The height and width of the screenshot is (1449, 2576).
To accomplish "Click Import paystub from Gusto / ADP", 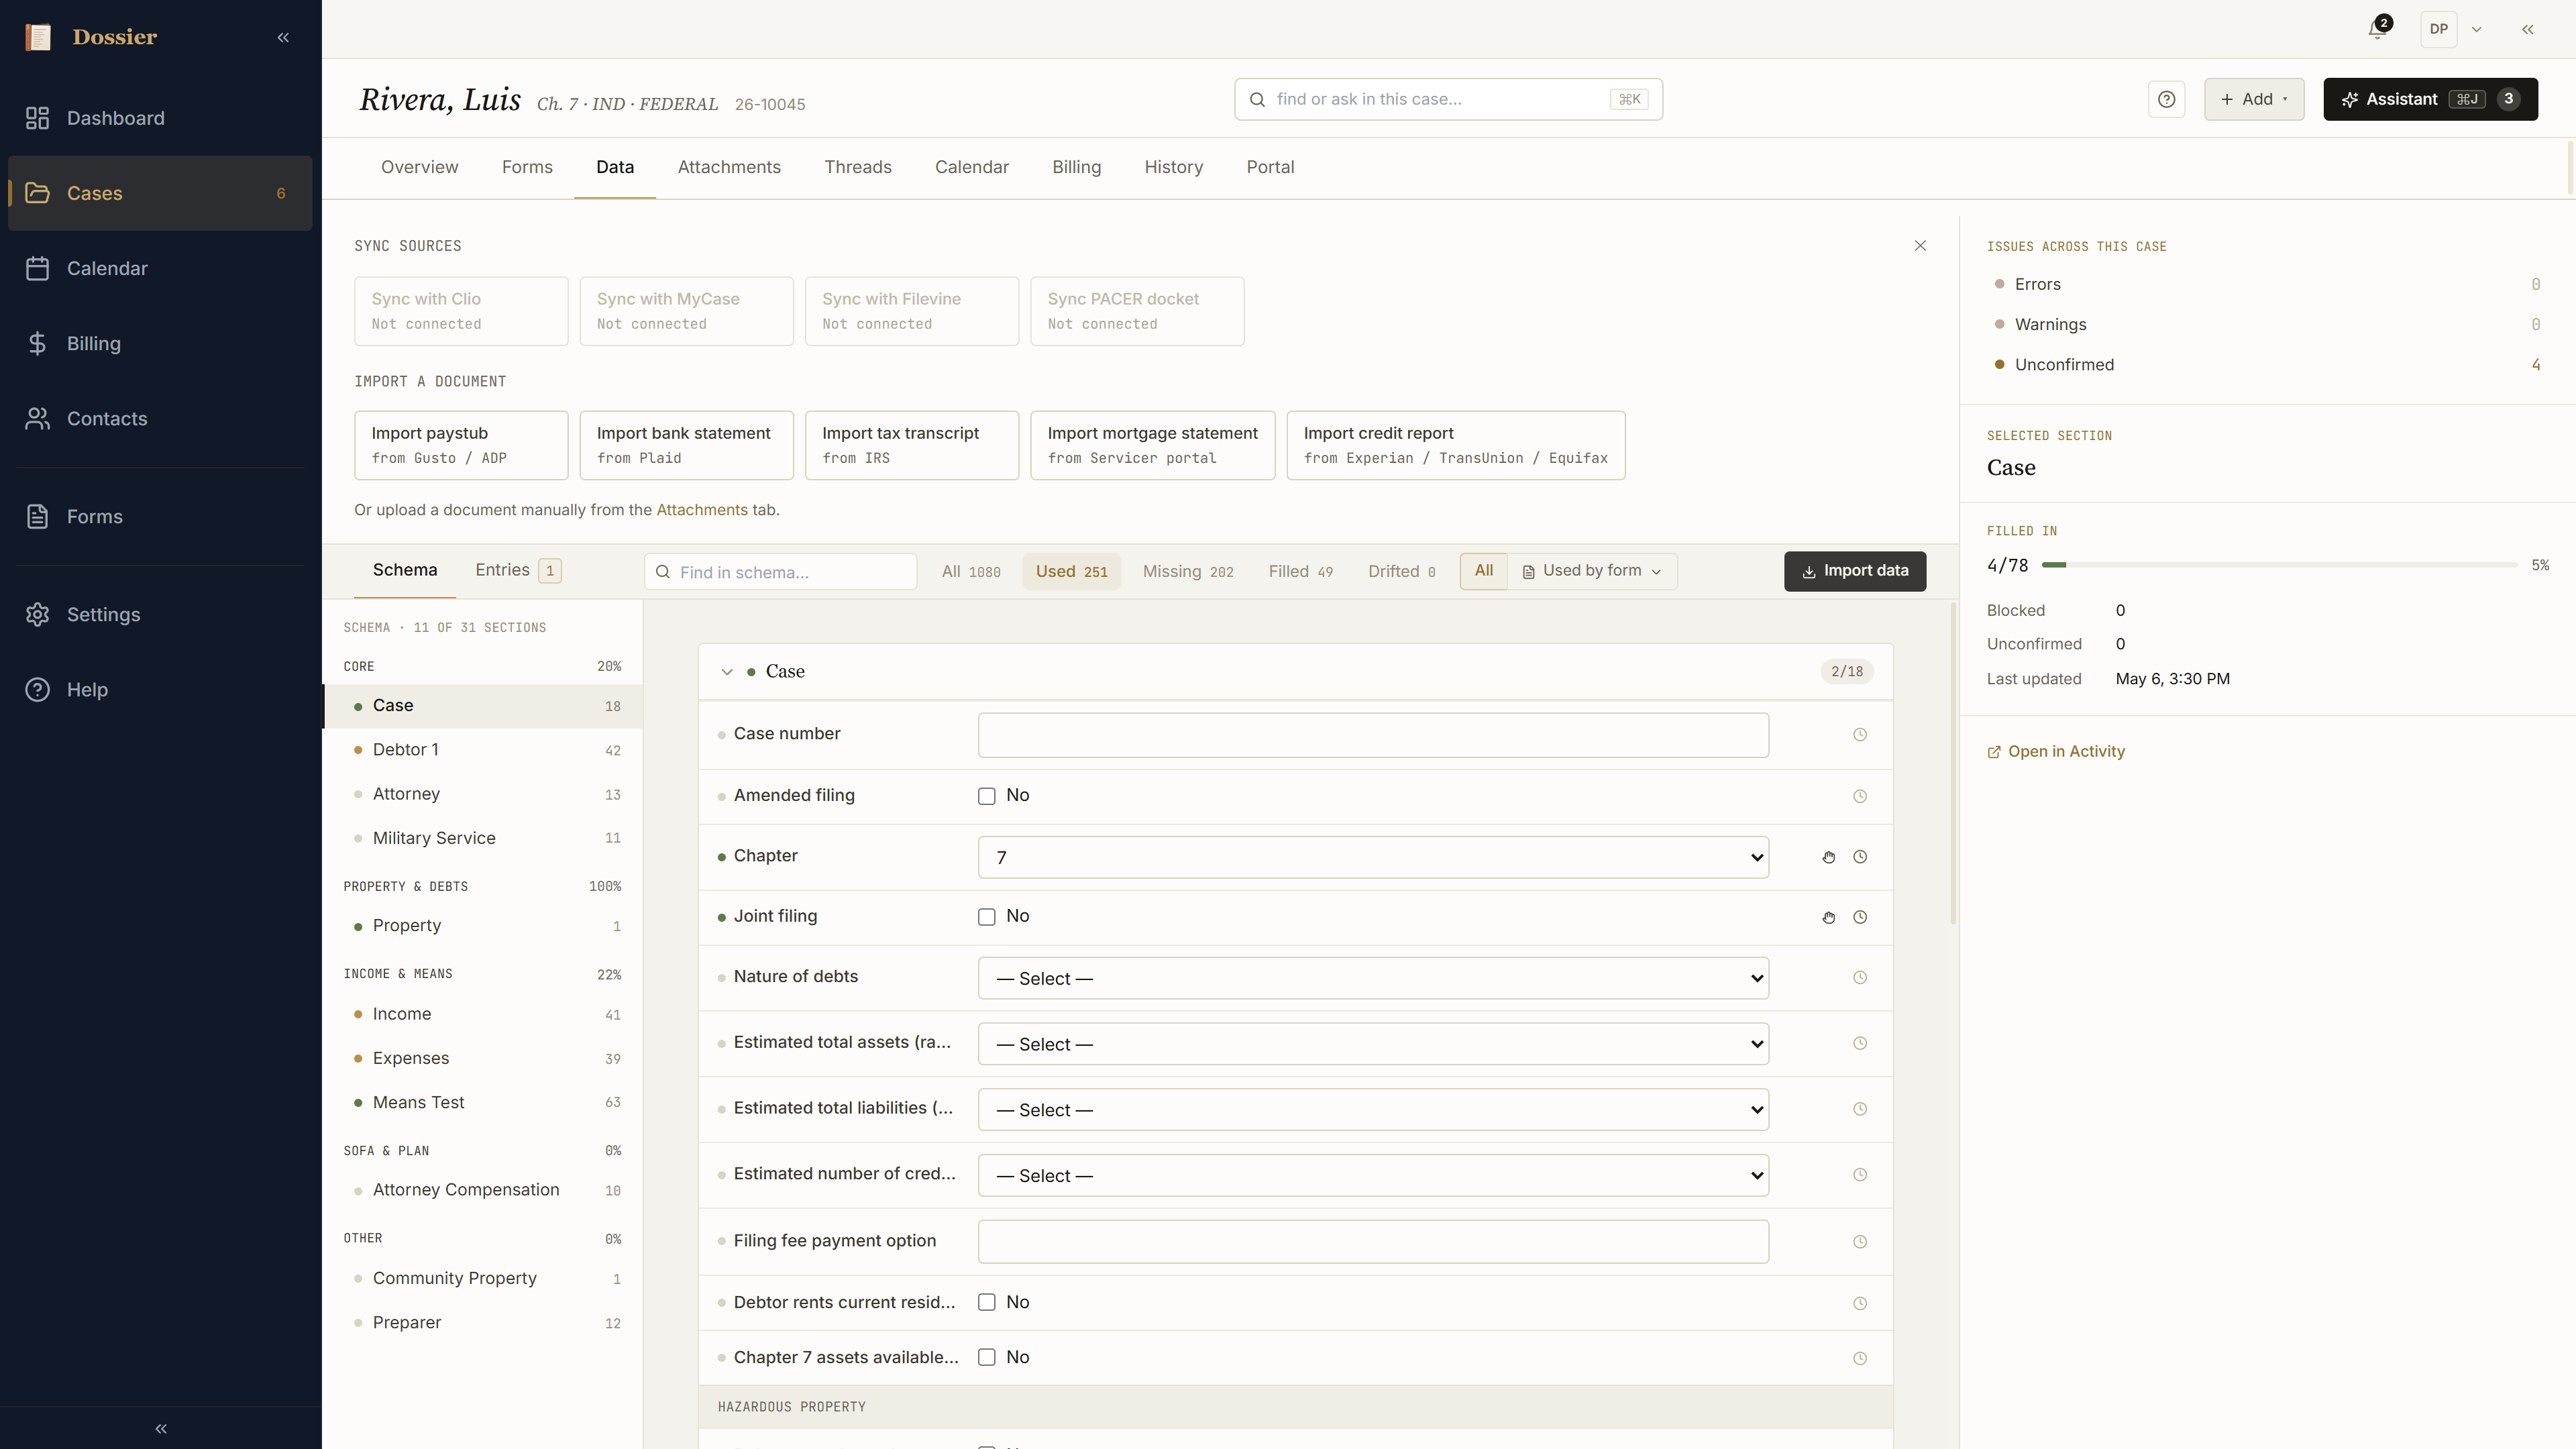I will (x=461, y=445).
